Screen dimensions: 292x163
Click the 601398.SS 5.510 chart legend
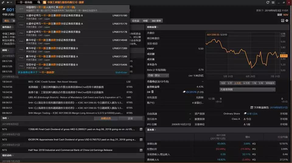click(x=217, y=35)
